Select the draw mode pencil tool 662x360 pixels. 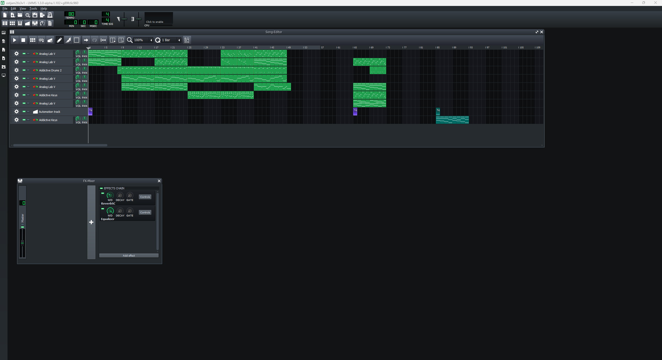pyautogui.click(x=59, y=40)
